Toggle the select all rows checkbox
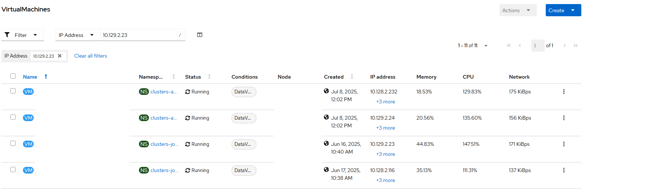 tap(13, 76)
